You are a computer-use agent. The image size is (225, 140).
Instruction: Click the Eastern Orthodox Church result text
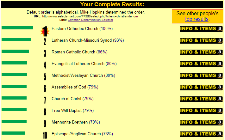[x=75, y=29]
